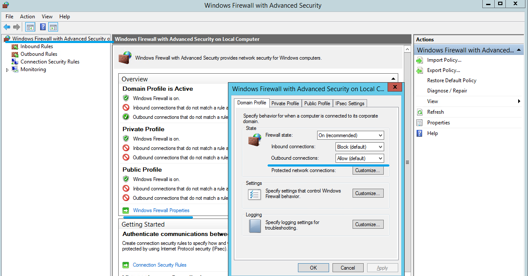Open the Help menu

(x=64, y=17)
